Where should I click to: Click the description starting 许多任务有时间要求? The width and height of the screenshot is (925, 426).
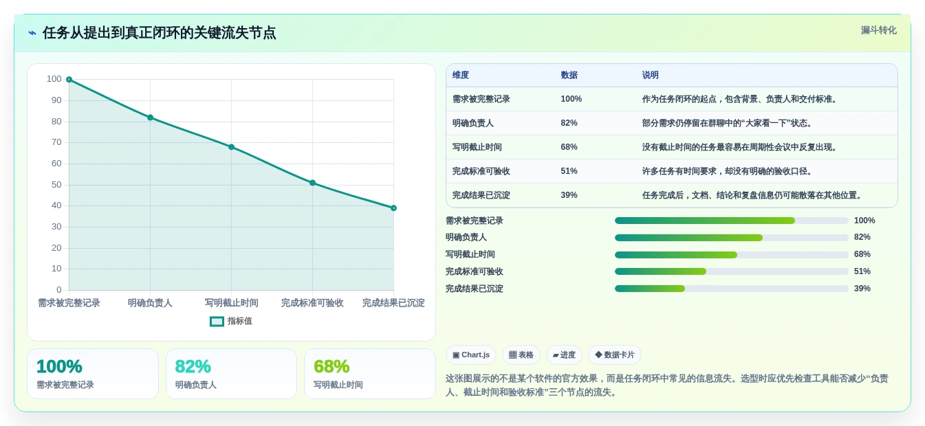click(x=728, y=171)
